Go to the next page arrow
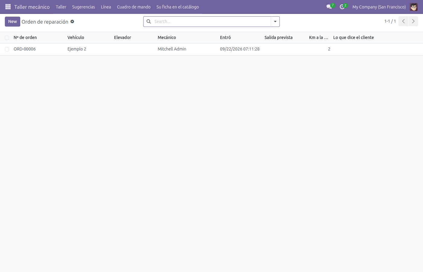423x272 pixels. point(413,21)
